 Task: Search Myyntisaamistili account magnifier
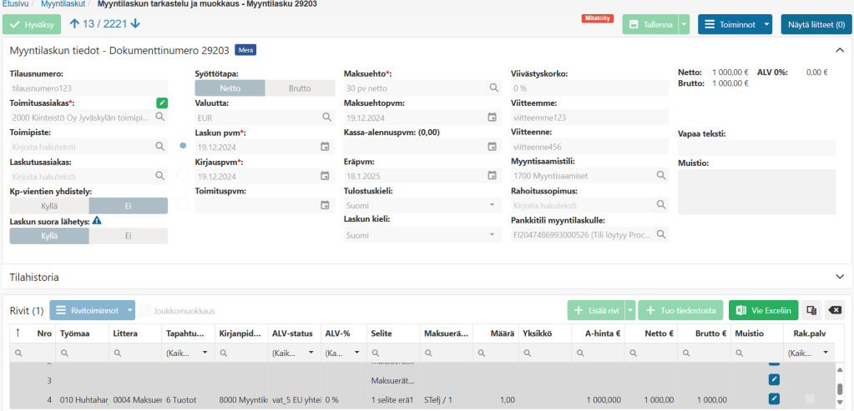(661, 176)
